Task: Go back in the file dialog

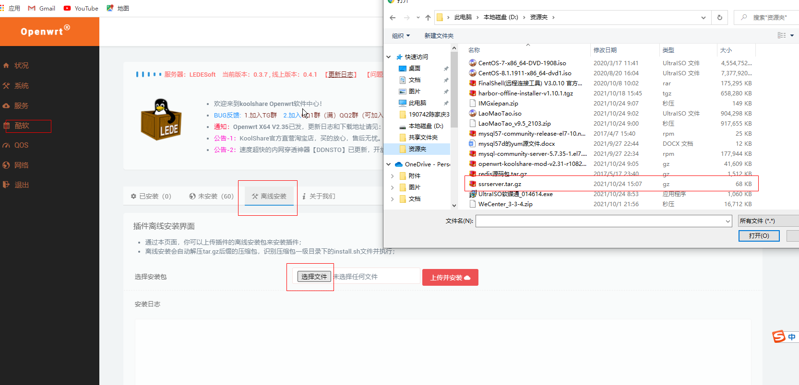Action: (x=393, y=18)
